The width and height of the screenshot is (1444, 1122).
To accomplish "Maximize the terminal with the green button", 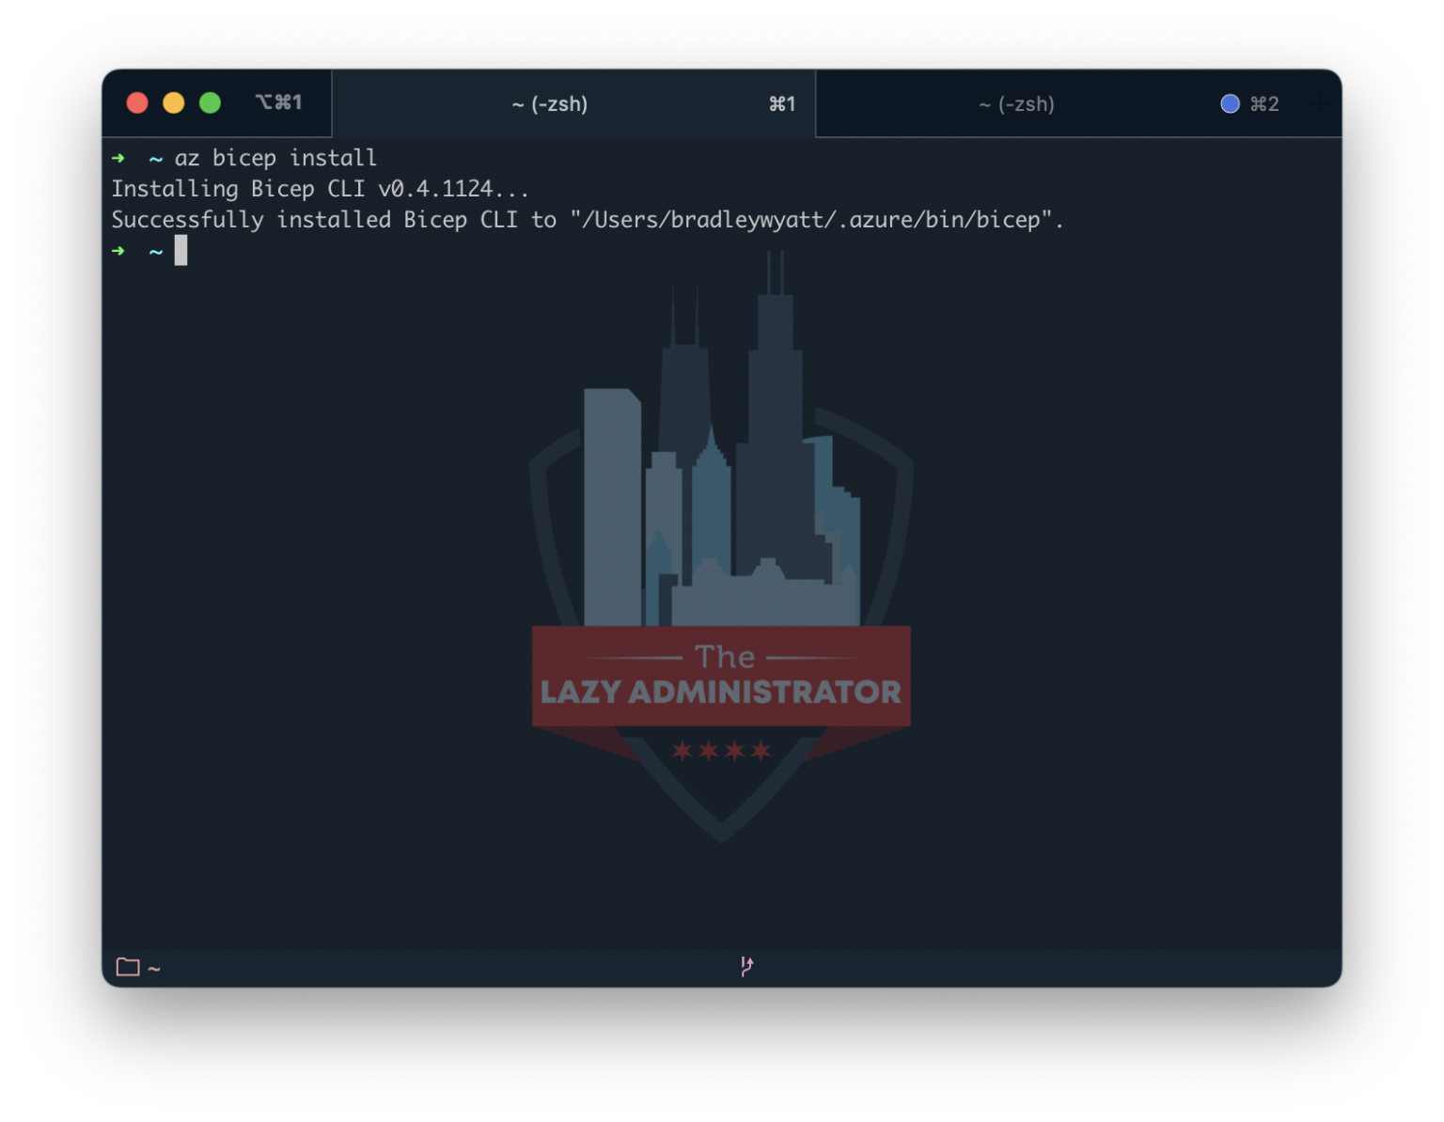I will [211, 102].
